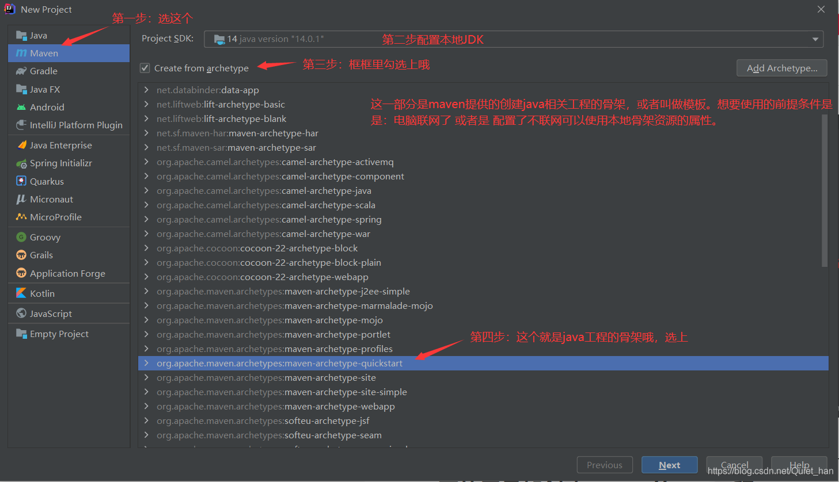
Task: Click the Empty Project folder icon
Action: (21, 334)
